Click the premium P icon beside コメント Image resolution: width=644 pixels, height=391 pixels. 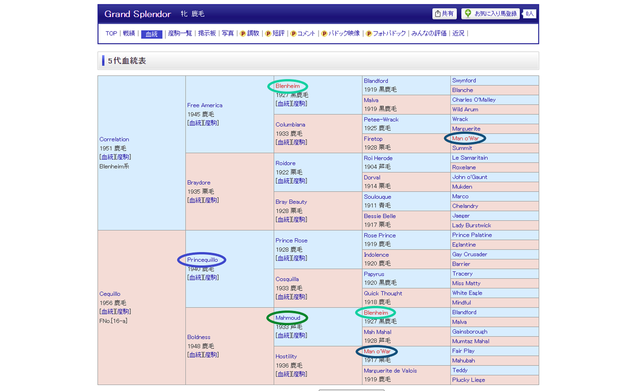(x=293, y=34)
